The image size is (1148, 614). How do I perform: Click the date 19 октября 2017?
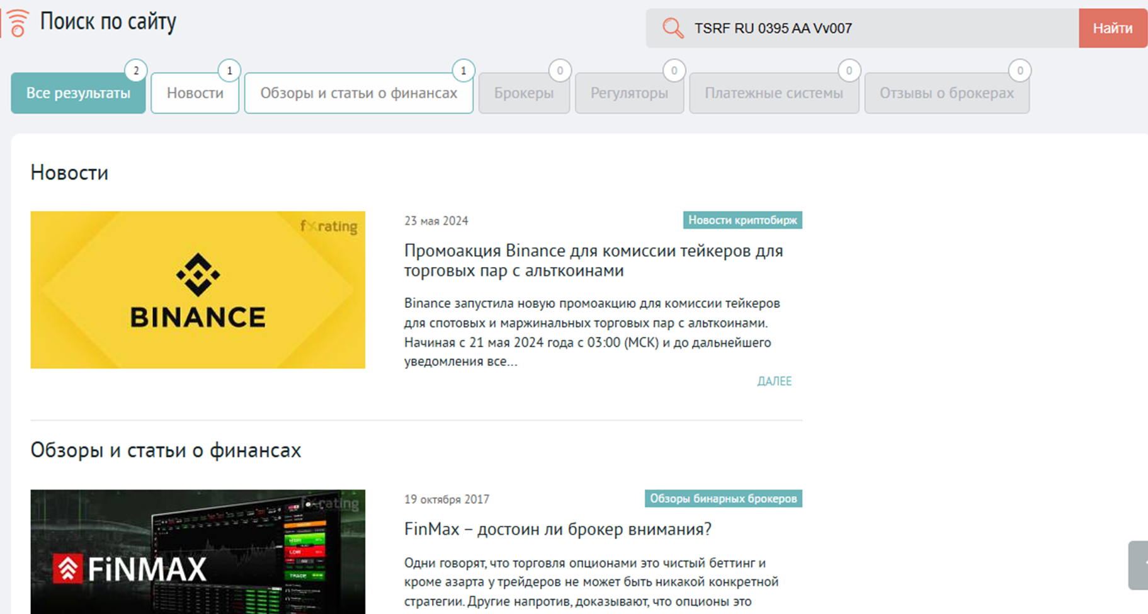pos(446,499)
